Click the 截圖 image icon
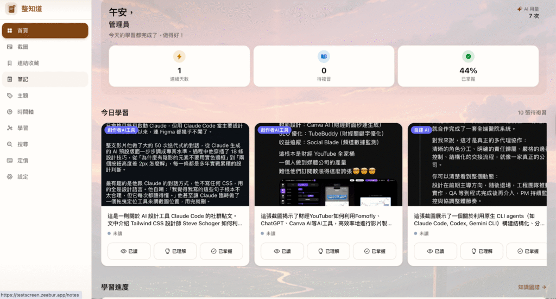This screenshot has width=556, height=299. pos(10,47)
